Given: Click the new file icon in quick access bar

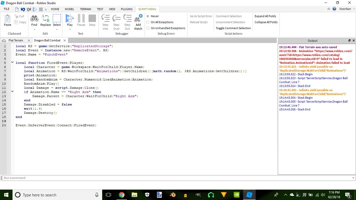Looking at the screenshot, I should point(17,9).
